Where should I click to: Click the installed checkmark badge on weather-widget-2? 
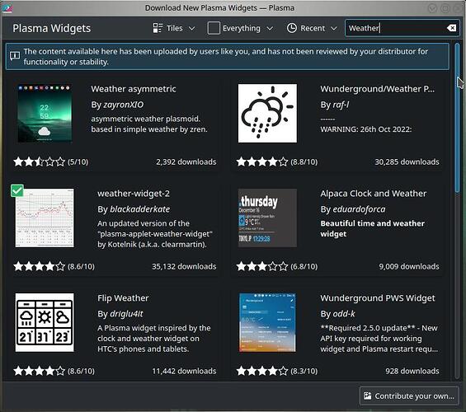(17, 190)
